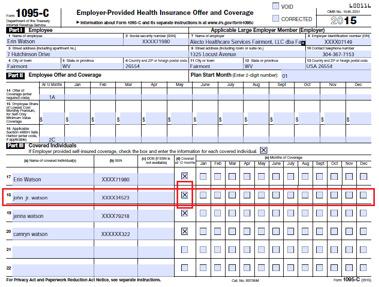
Task: Check Feb coverage box for jenna watson
Action: [217, 213]
